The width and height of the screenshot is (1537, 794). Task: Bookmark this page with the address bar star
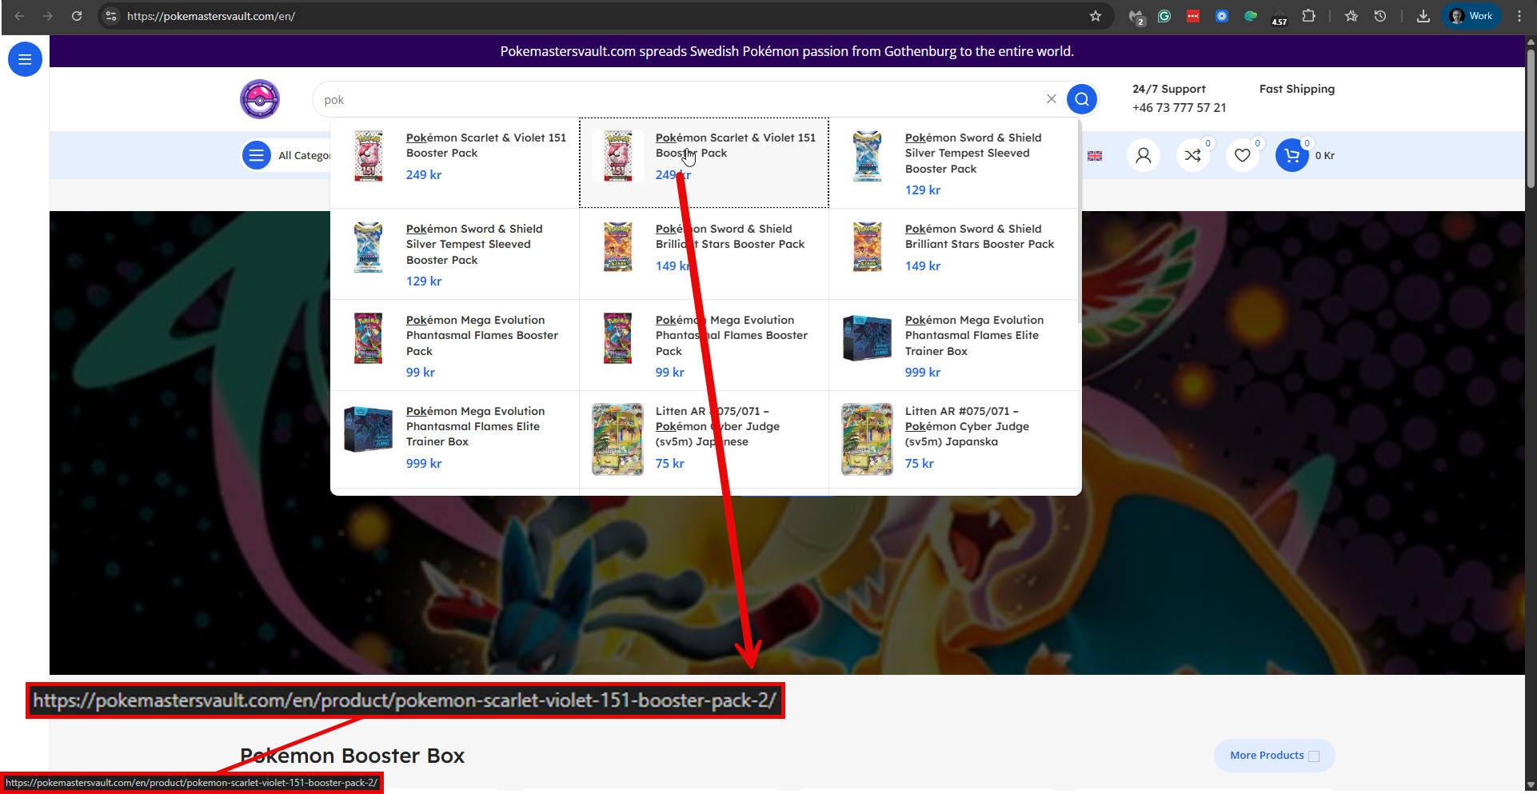coord(1096,16)
